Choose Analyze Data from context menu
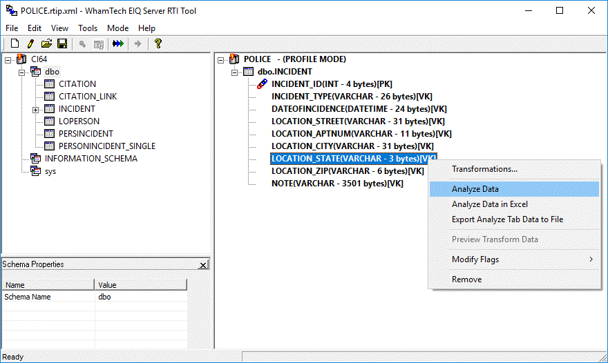The image size is (608, 363). (514, 189)
